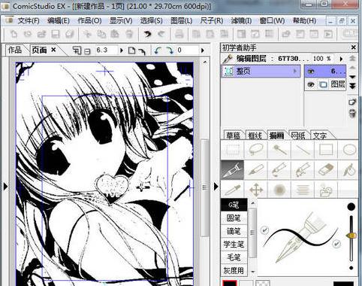Switch to the 网纸 tab
This screenshot has height=286, width=362.
[298, 135]
